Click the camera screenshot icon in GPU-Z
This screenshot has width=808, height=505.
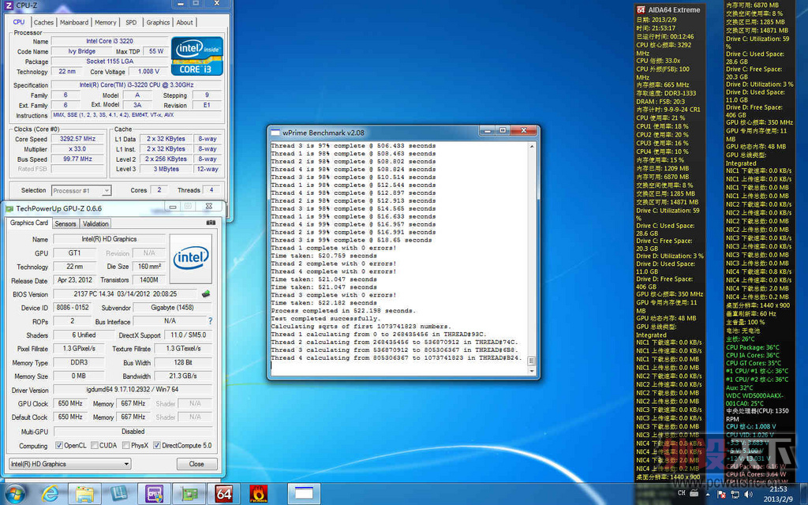click(211, 223)
